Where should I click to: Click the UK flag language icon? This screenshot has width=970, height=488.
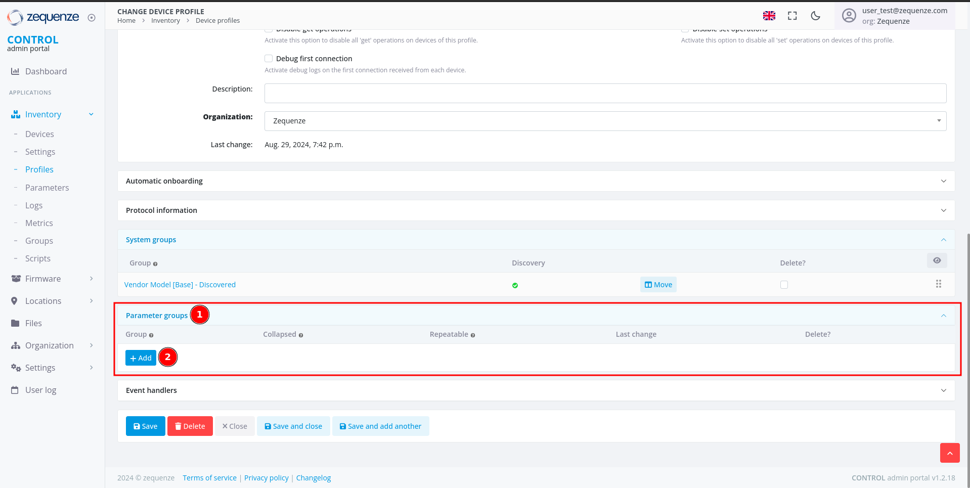[x=769, y=16]
